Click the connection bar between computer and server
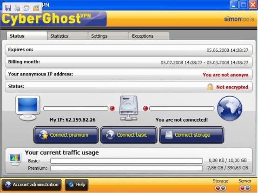This screenshot has width=258, height=193. click(76, 108)
